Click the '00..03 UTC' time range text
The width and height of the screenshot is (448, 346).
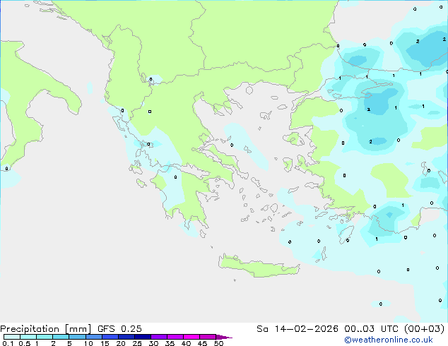(371, 329)
